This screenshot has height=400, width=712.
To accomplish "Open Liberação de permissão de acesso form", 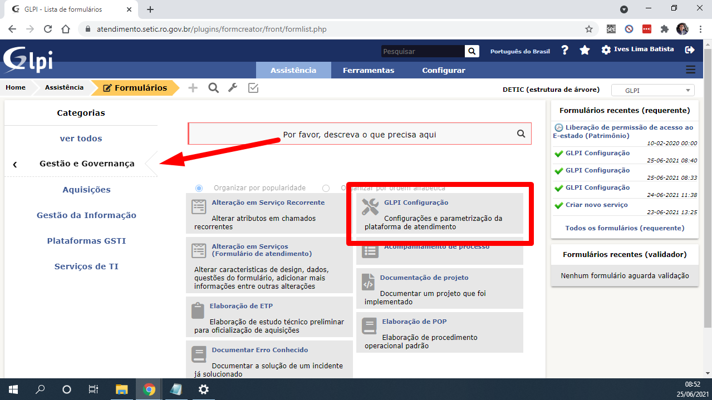I will [624, 131].
